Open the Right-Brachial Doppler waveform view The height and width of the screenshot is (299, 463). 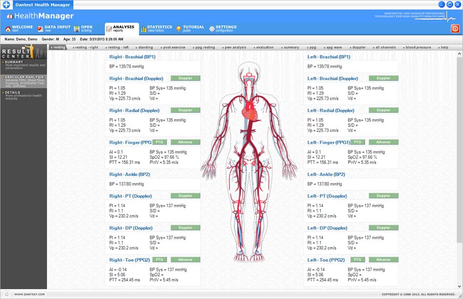(186, 78)
